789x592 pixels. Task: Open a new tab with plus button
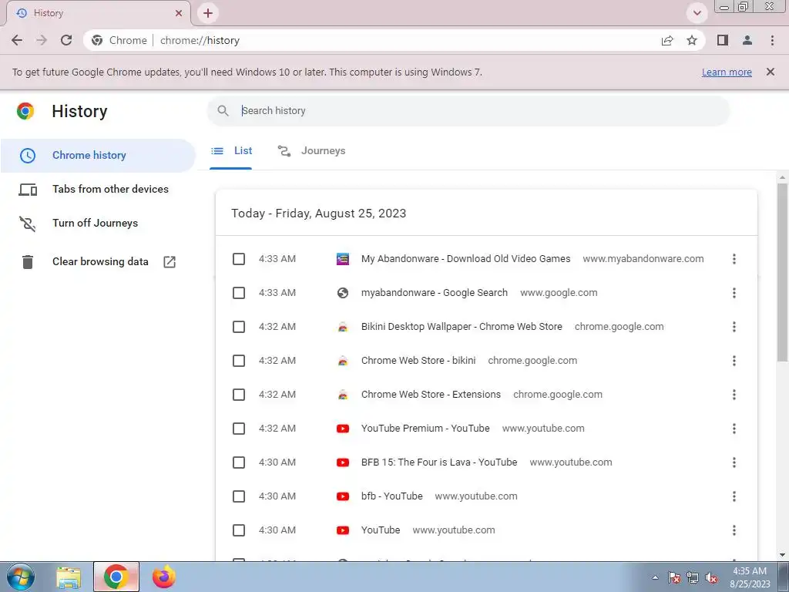point(208,13)
